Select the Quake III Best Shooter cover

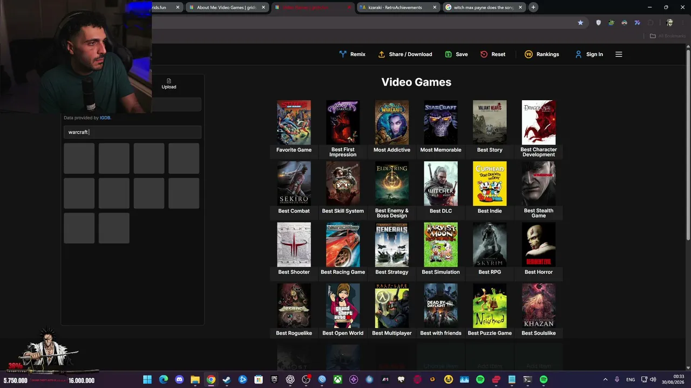(x=294, y=245)
